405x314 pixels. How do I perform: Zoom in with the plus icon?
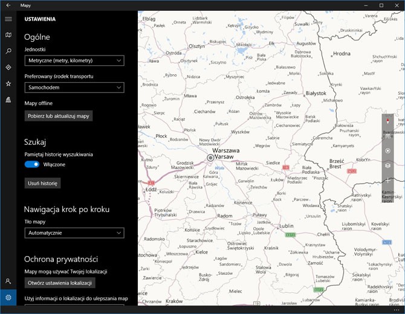click(x=387, y=181)
